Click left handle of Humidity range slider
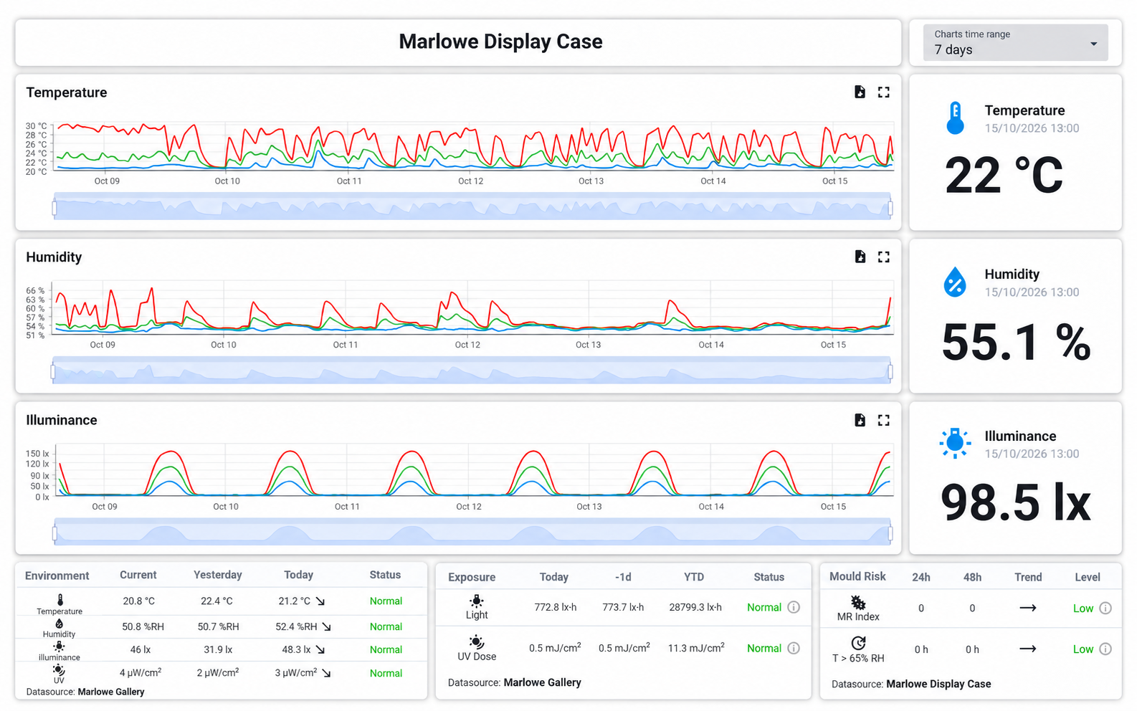 click(53, 372)
